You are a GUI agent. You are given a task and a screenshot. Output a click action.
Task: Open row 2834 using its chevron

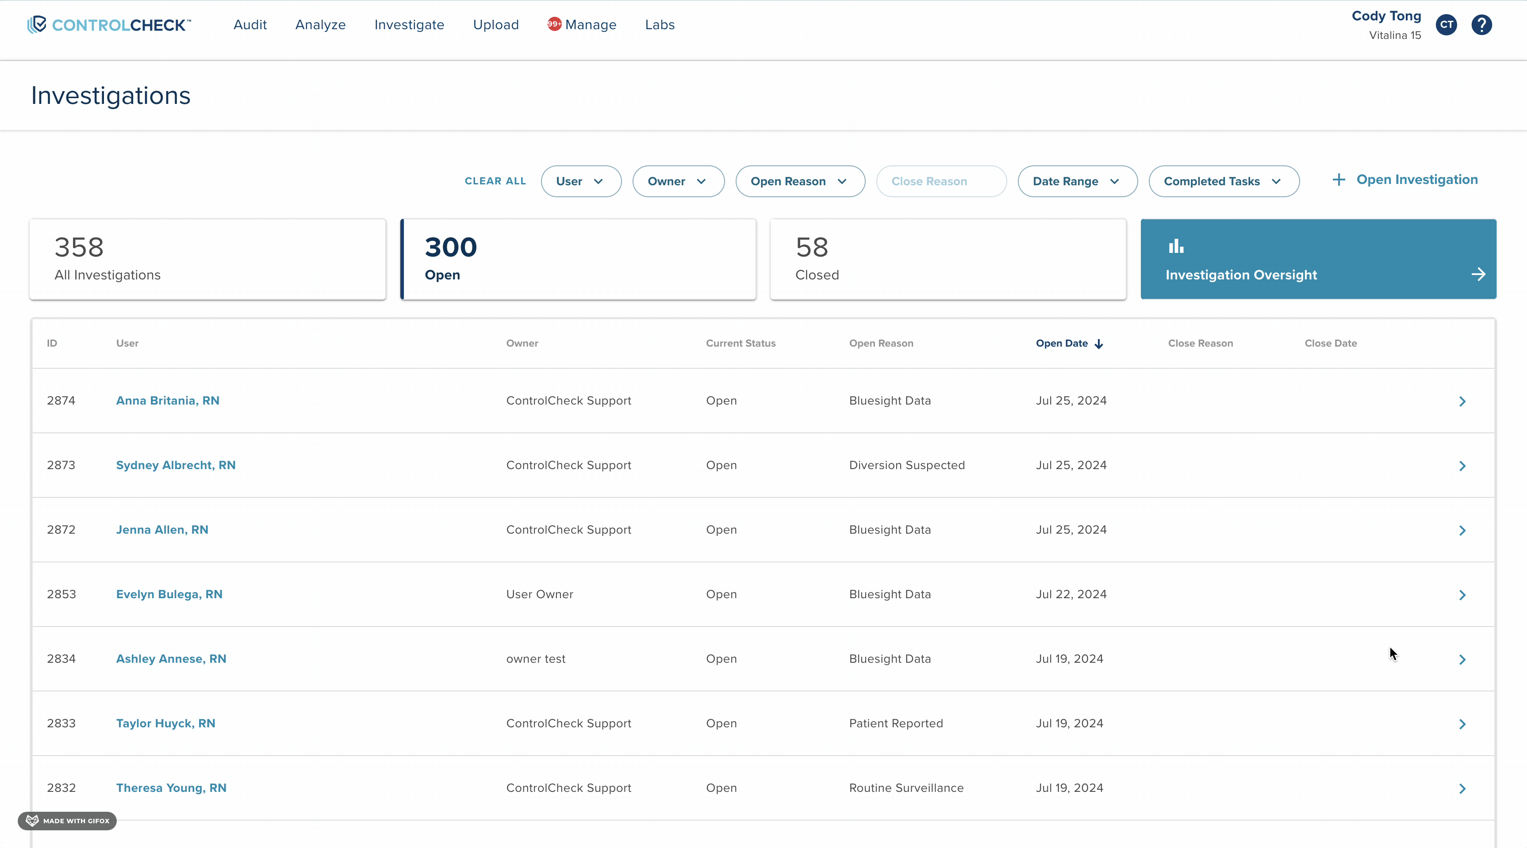click(1462, 660)
